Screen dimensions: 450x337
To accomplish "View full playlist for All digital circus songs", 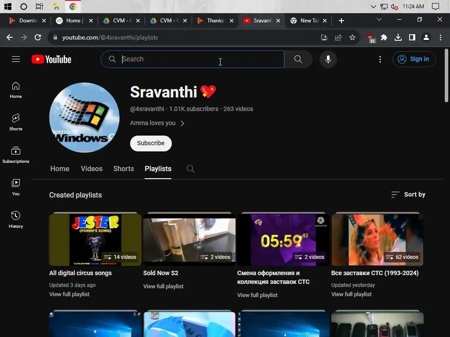I will click(69, 294).
